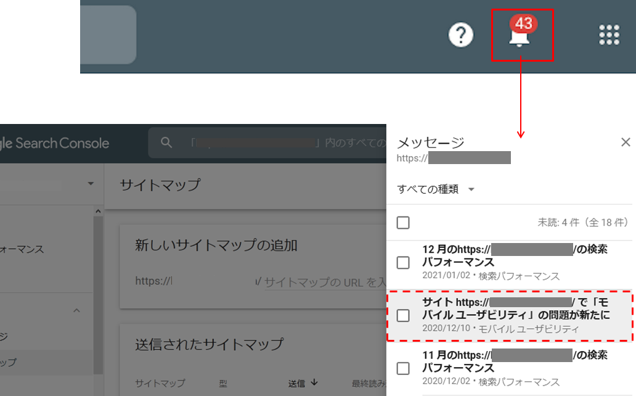Open notifications bell with 43 badge

pos(521,31)
